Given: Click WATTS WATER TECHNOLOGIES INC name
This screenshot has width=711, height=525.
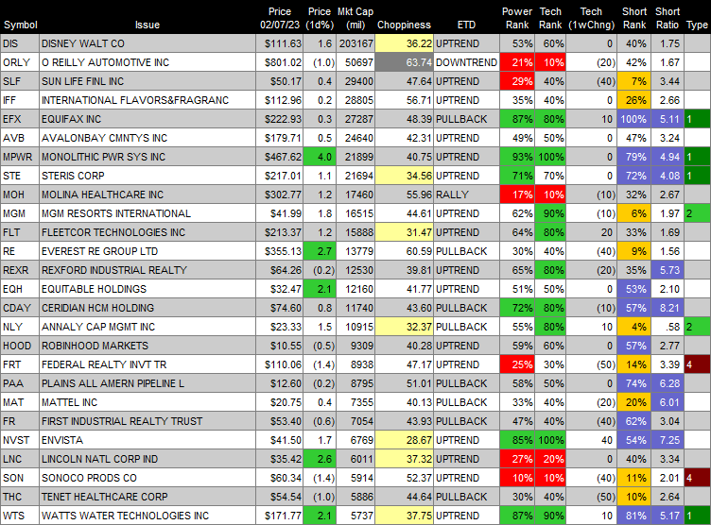Looking at the screenshot, I should (x=126, y=516).
